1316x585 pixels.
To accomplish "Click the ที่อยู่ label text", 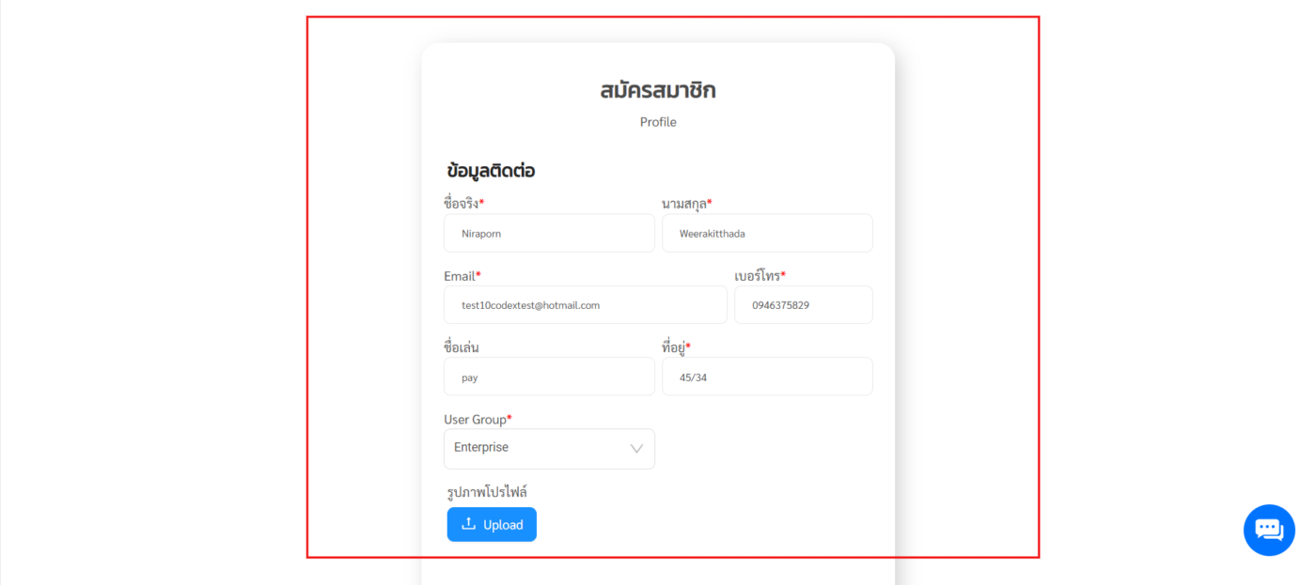I will click(x=676, y=347).
